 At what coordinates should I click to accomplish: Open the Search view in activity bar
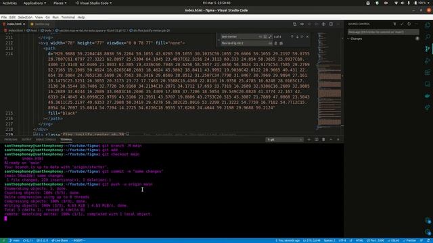point(428,37)
